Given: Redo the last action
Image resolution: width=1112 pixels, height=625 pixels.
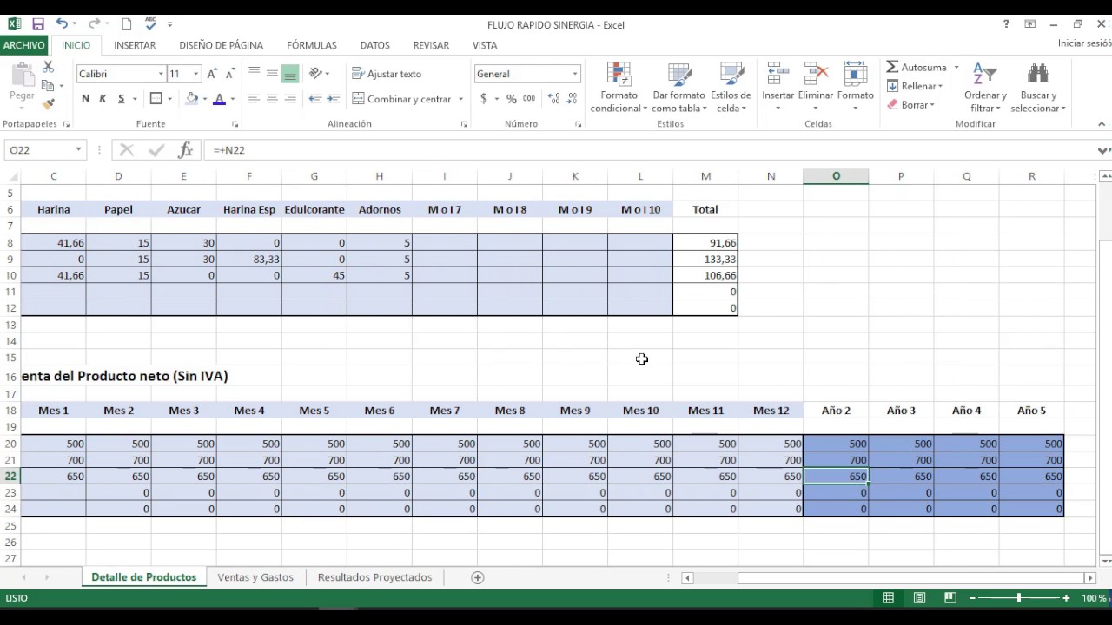Looking at the screenshot, I should [x=94, y=24].
